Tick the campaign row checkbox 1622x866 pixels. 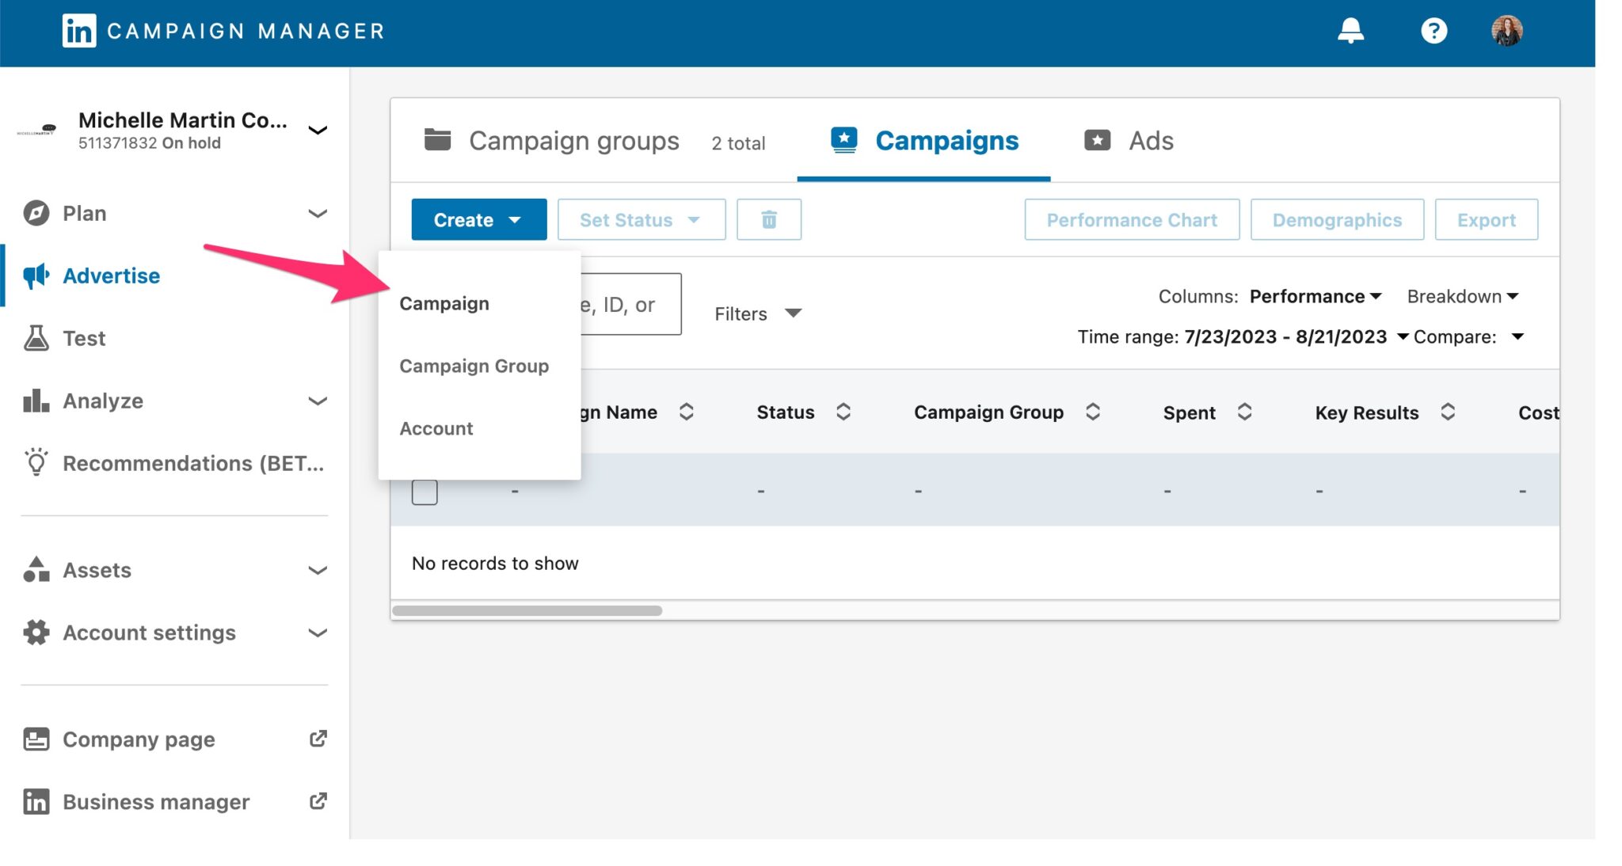pyautogui.click(x=425, y=491)
